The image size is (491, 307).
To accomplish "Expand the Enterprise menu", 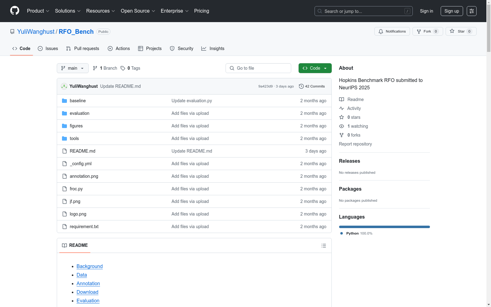I will point(175,11).
